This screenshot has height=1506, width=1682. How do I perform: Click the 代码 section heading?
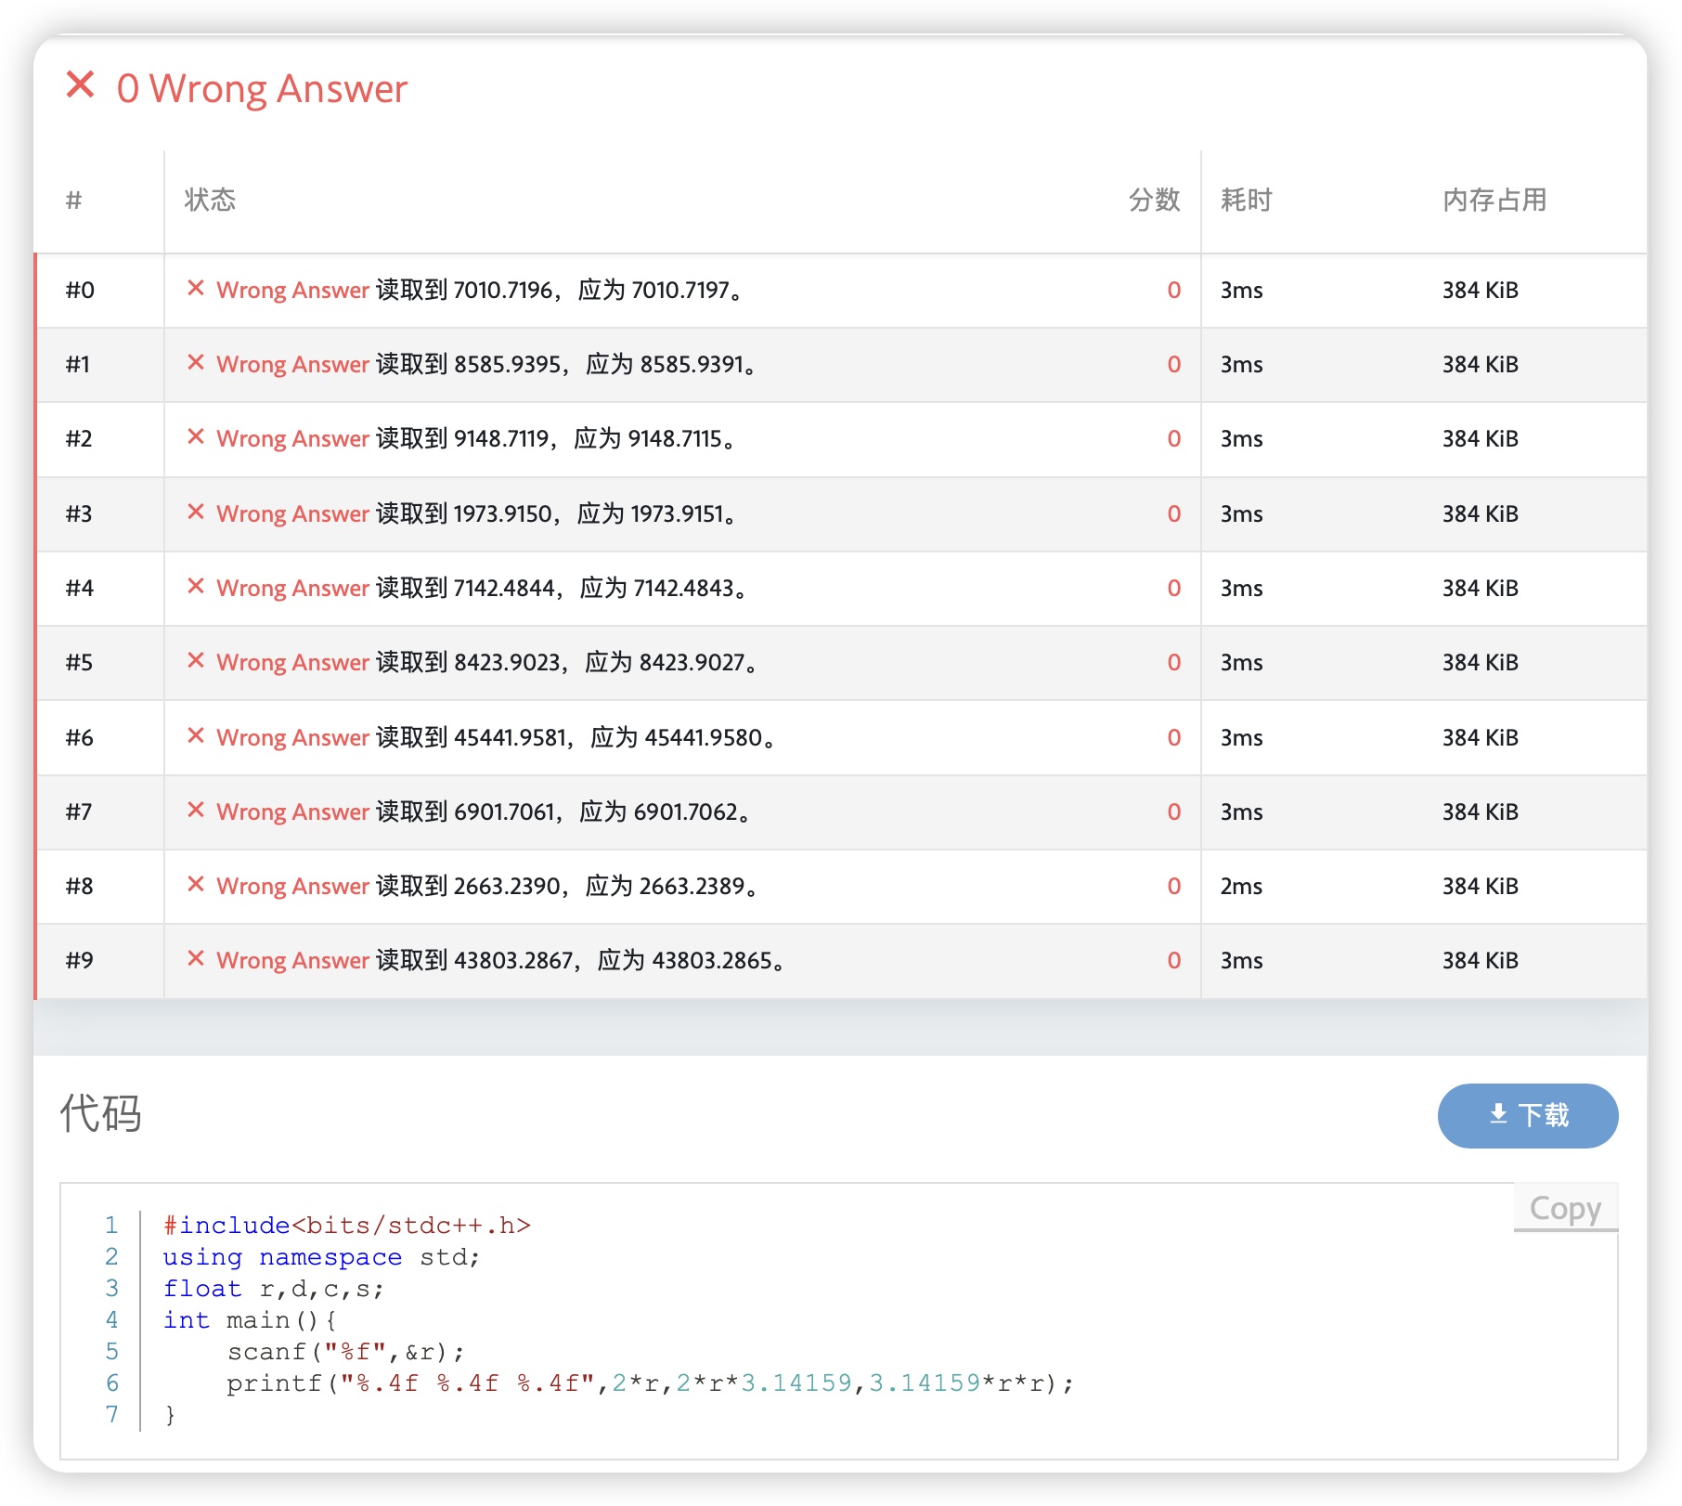101,1112
